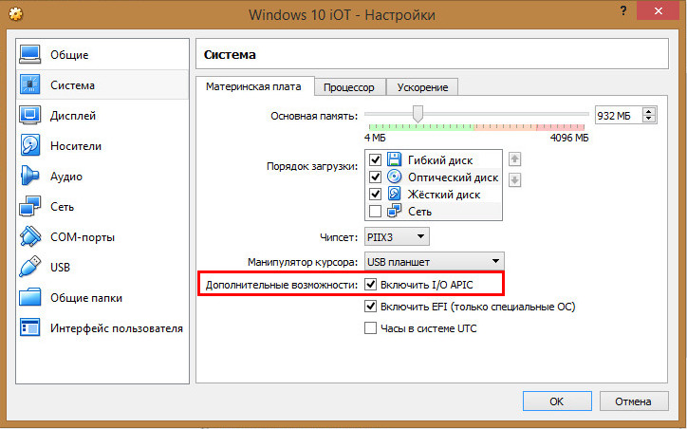The height and width of the screenshot is (429, 687).
Task: Click the Общие папки folder icon
Action: [x=29, y=297]
